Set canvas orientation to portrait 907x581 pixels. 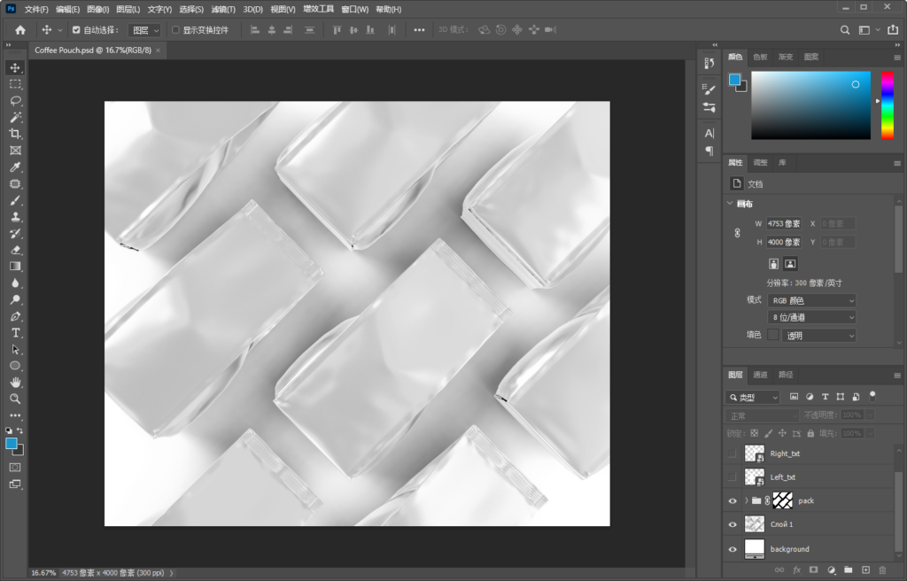774,264
